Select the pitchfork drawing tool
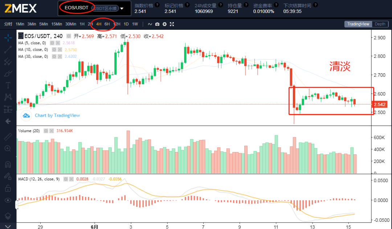The height and width of the screenshot is (229, 392). point(8,61)
